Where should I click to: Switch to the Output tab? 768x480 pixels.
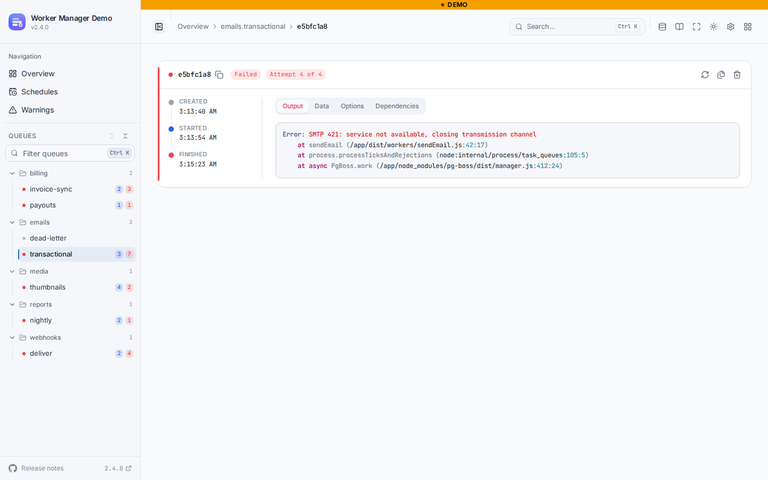pos(293,106)
